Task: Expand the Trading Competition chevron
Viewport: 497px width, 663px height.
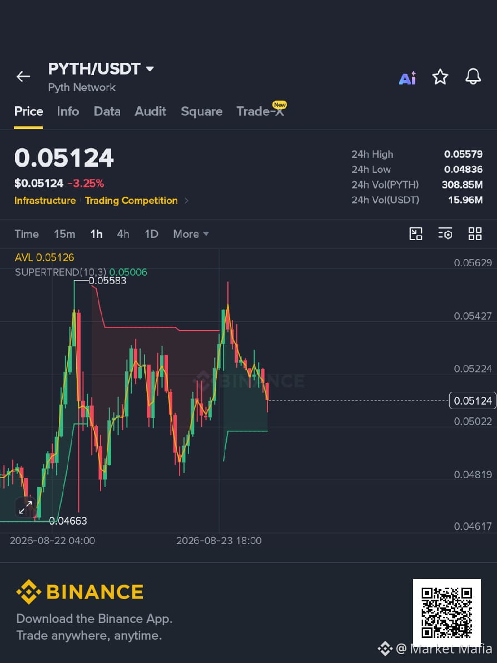Action: tap(187, 201)
